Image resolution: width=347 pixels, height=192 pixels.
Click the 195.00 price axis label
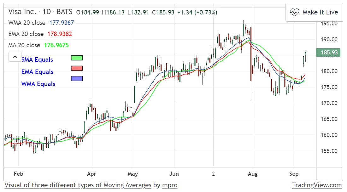click(329, 23)
